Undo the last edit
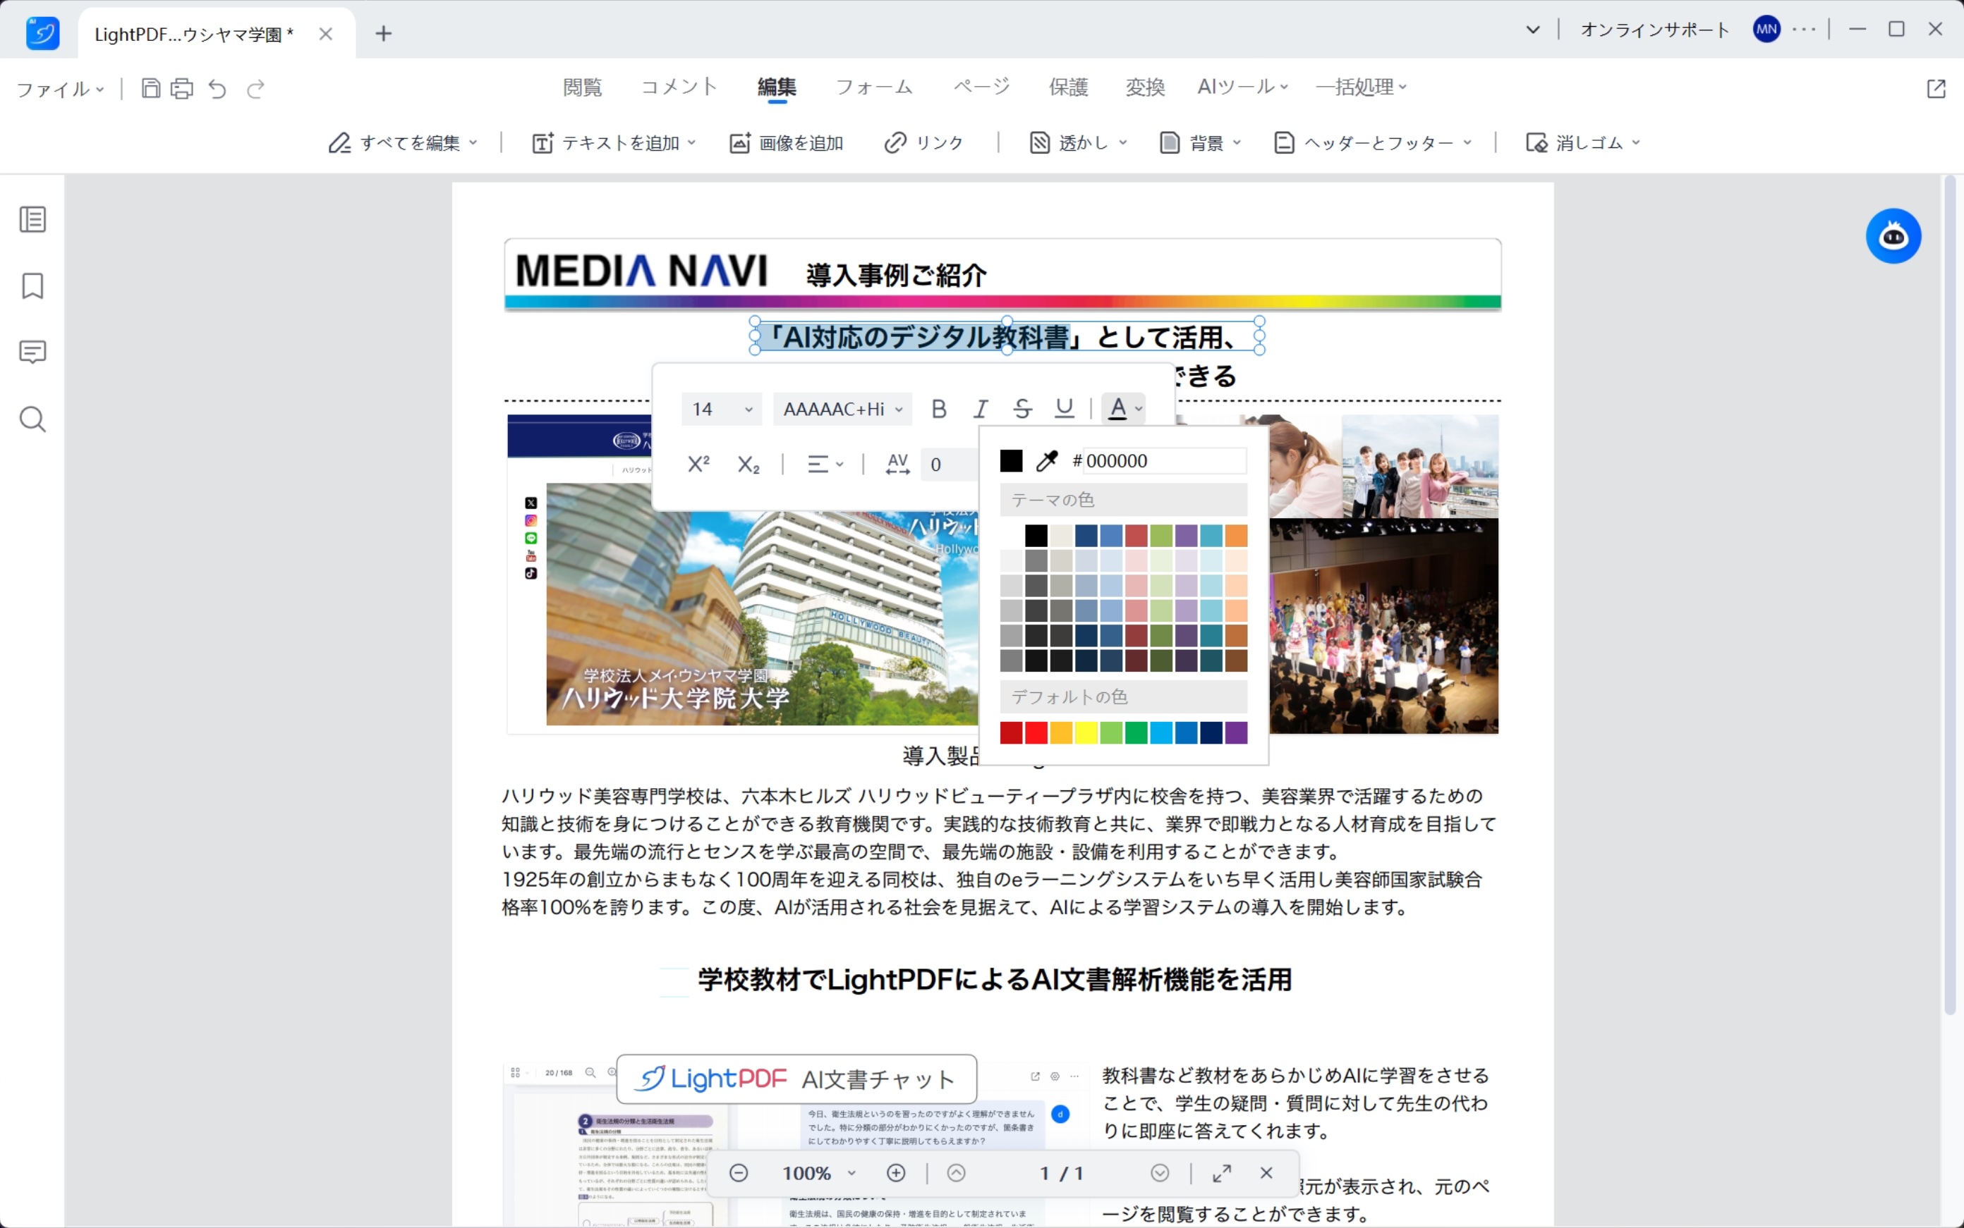The image size is (1964, 1228). pyautogui.click(x=217, y=89)
